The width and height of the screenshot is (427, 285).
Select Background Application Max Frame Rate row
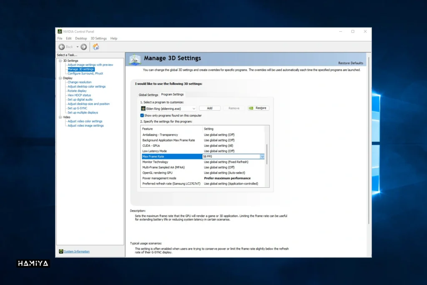203,140
